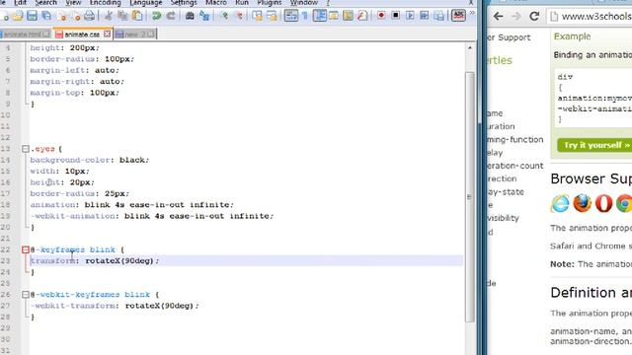Open the Window menu
The height and width of the screenshot is (355, 632).
(304, 3)
